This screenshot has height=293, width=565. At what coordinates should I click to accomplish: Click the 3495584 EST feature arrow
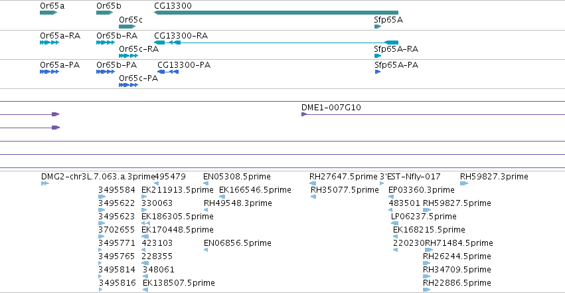(102, 197)
